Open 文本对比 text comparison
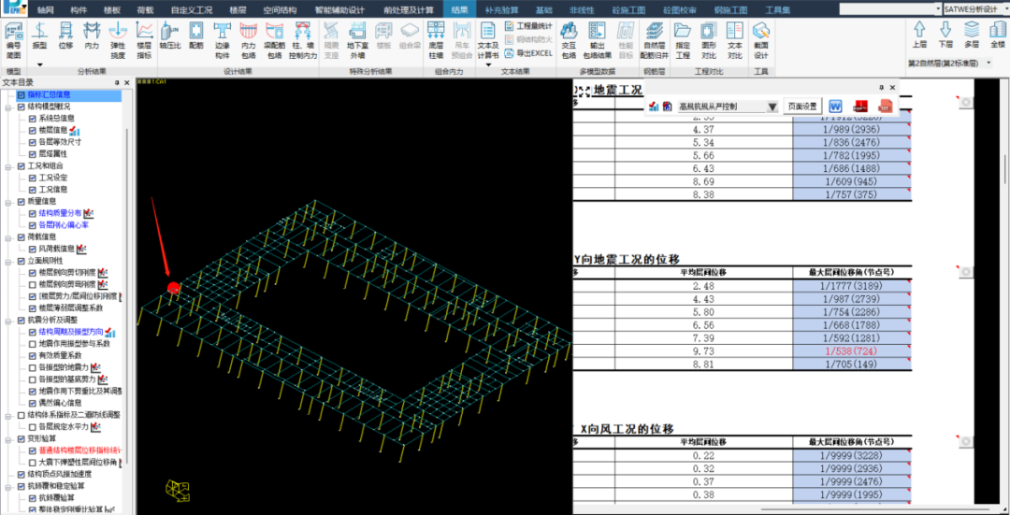The width and height of the screenshot is (1010, 515). pyautogui.click(x=735, y=40)
